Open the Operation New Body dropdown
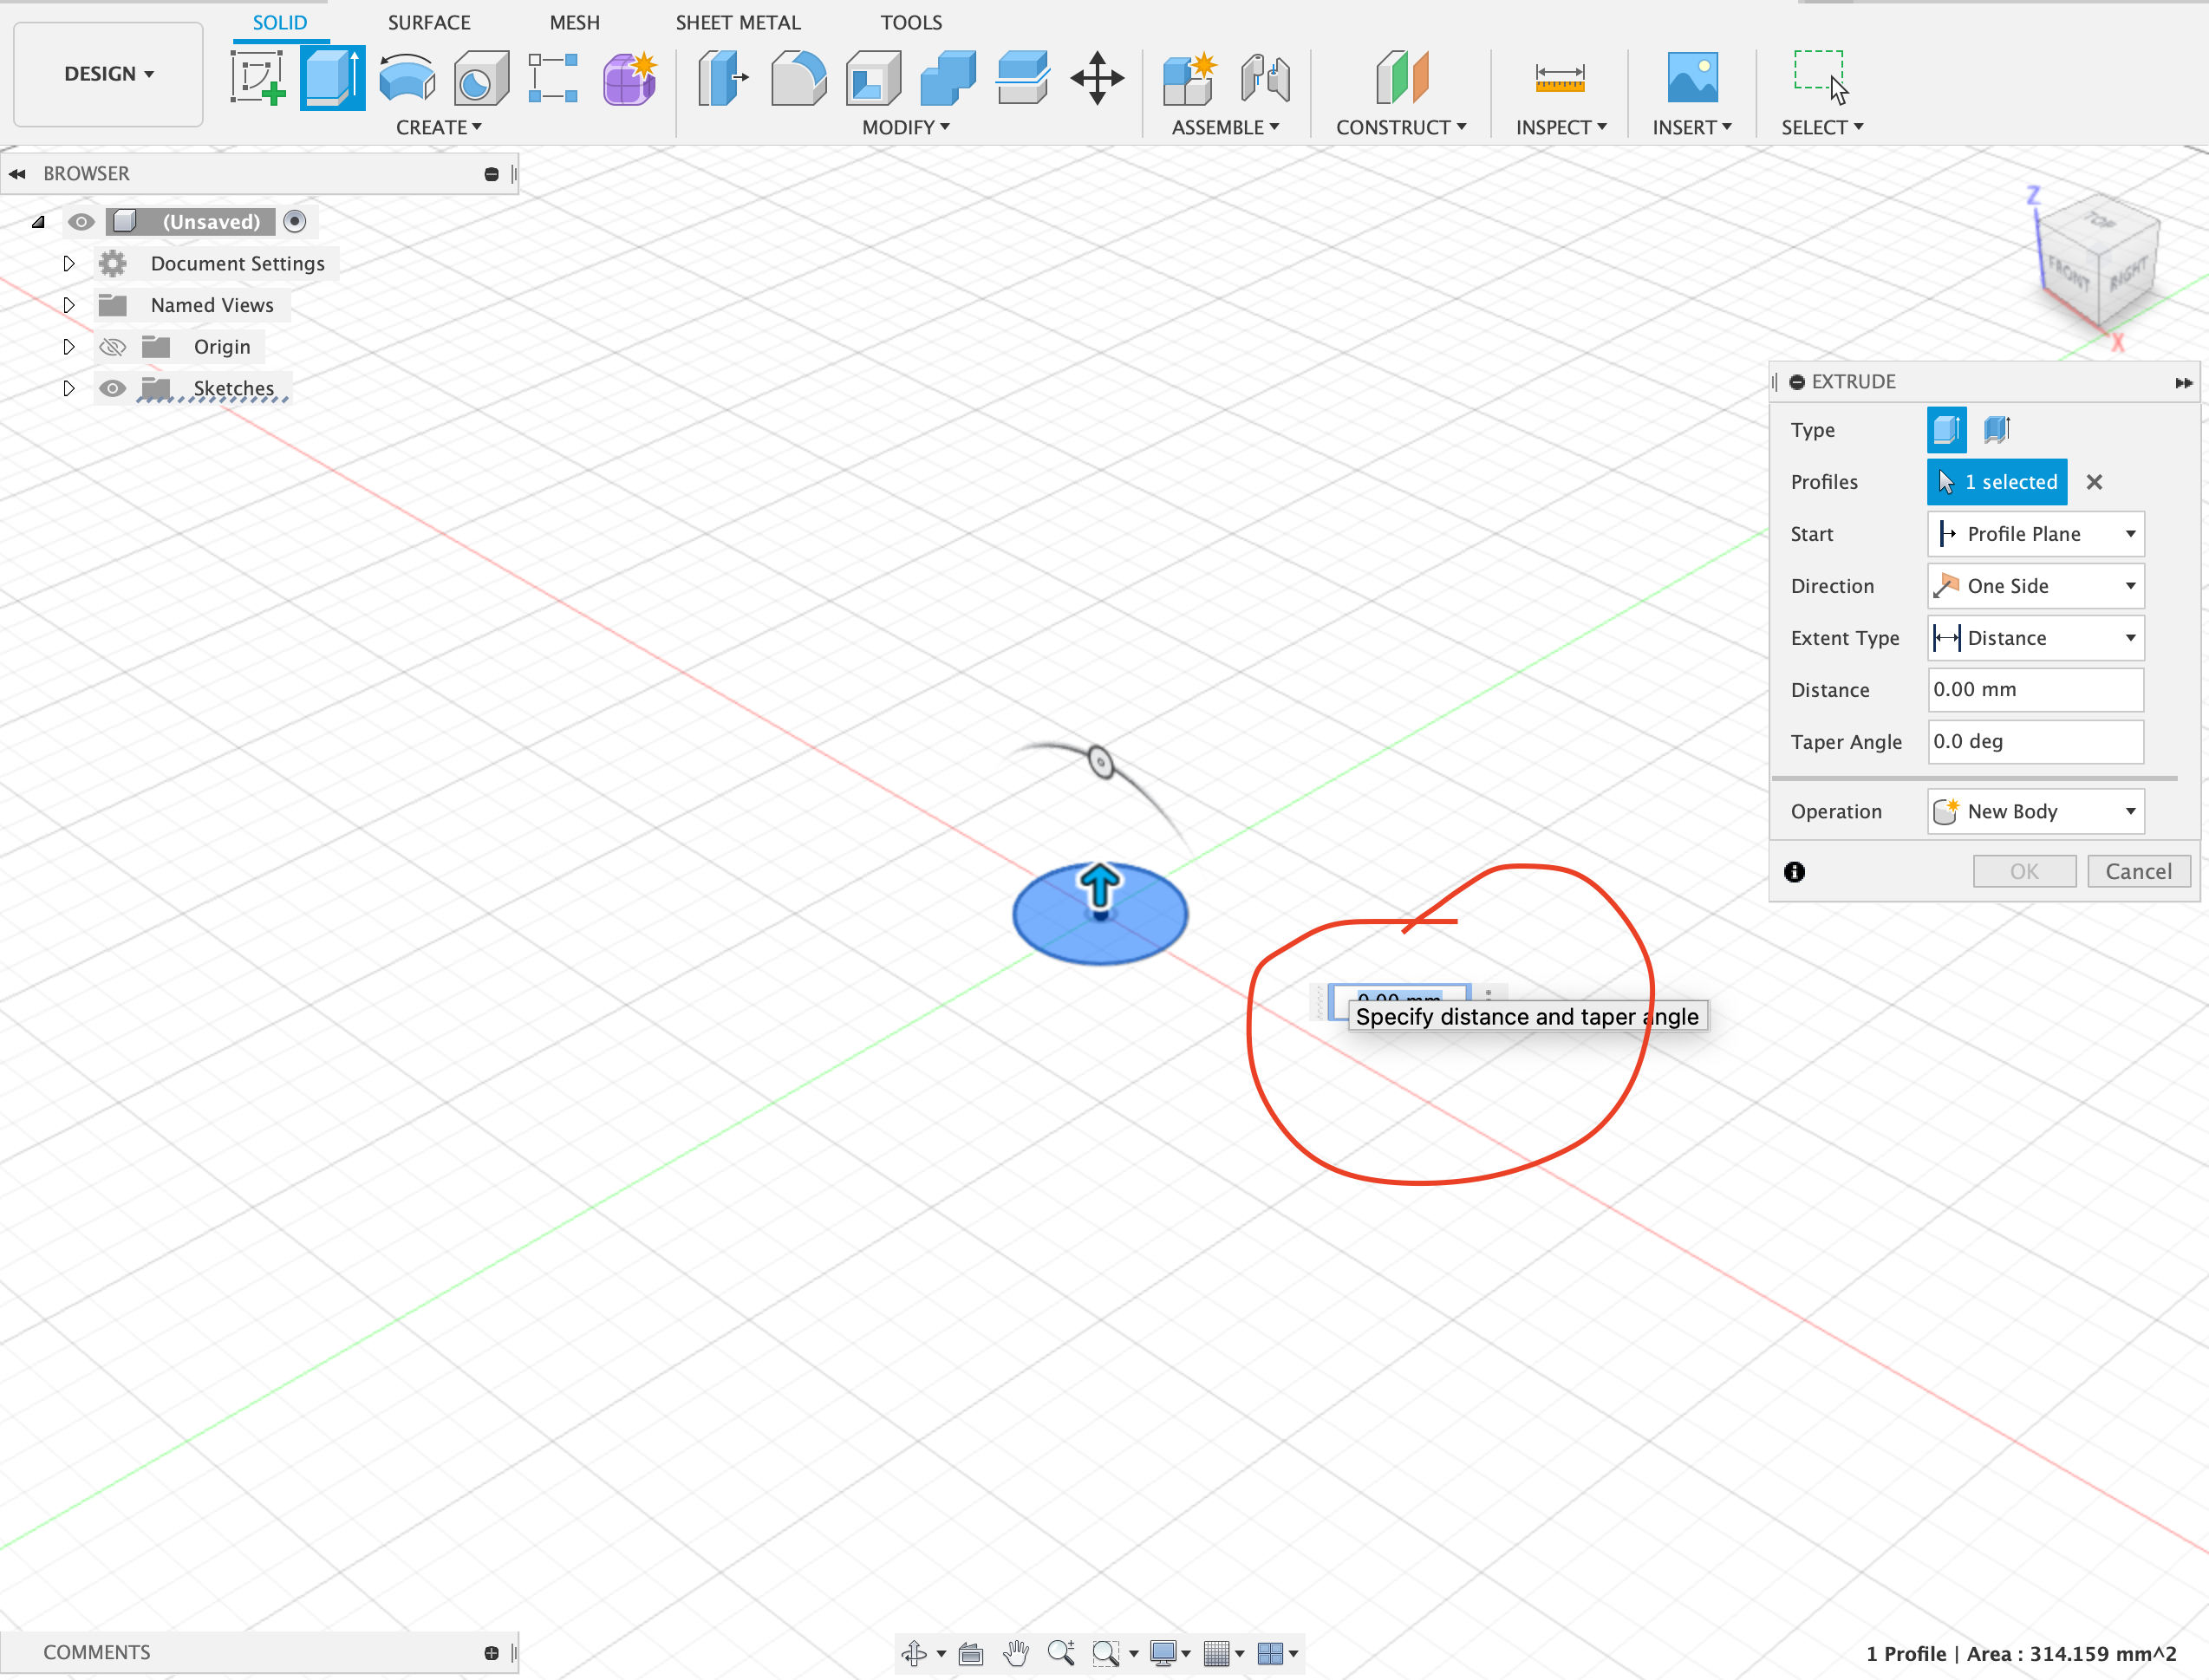This screenshot has width=2209, height=1680. (x=2035, y=811)
